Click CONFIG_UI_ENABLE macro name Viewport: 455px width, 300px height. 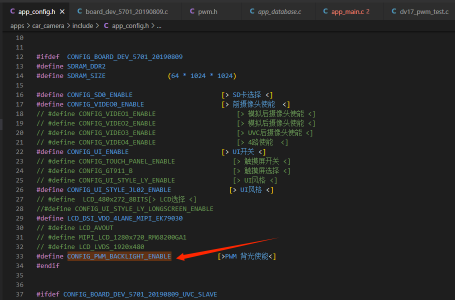click(x=98, y=151)
